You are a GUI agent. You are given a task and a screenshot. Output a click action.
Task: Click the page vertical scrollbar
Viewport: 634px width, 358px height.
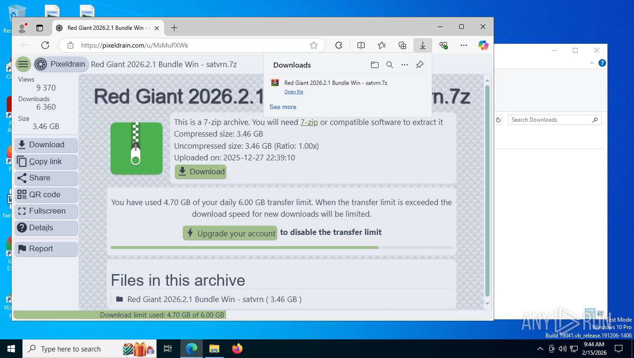pos(488,191)
